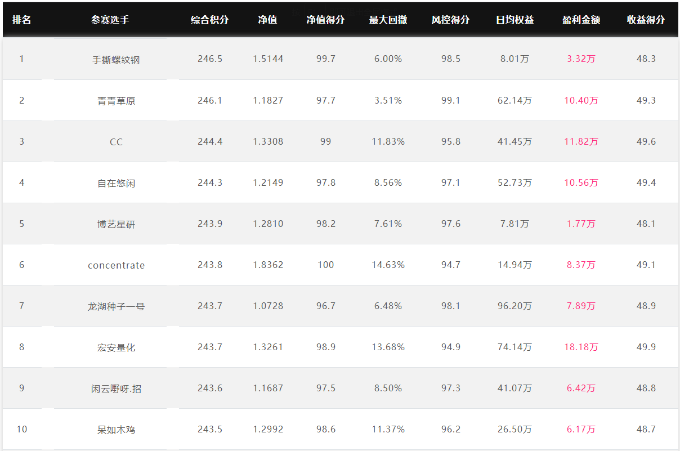Select the CC contestant name
Viewport: 680px width, 451px height.
click(116, 142)
